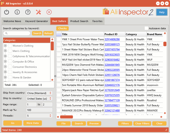
Task: Click the power icon in the toolbar
Action: point(7,12)
